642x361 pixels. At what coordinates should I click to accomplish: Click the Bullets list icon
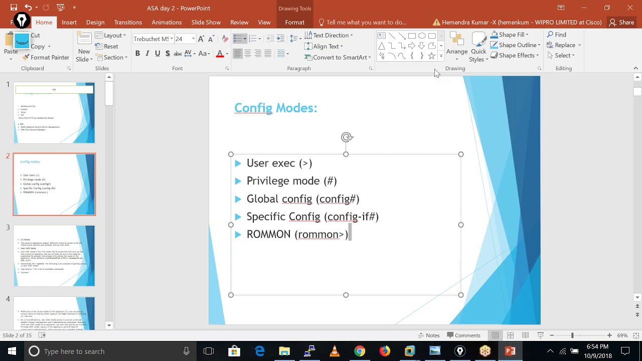point(238,39)
